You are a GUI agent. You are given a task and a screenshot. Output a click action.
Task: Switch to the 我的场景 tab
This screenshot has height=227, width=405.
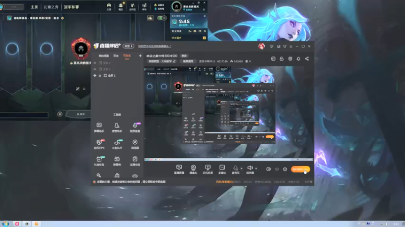104,55
